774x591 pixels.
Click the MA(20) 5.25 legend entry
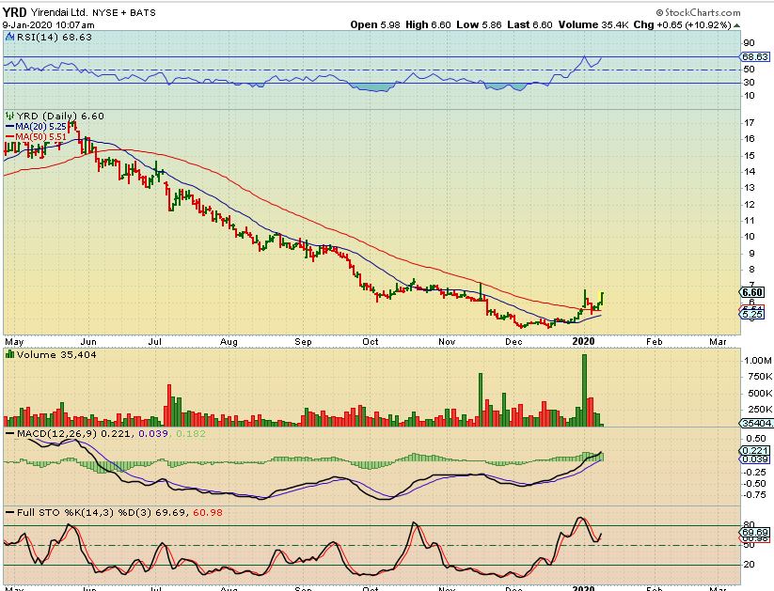40,127
